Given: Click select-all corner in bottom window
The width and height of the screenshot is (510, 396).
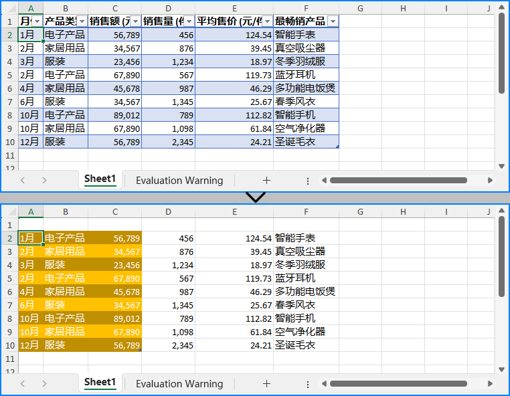Looking at the screenshot, I should click(x=11, y=212).
